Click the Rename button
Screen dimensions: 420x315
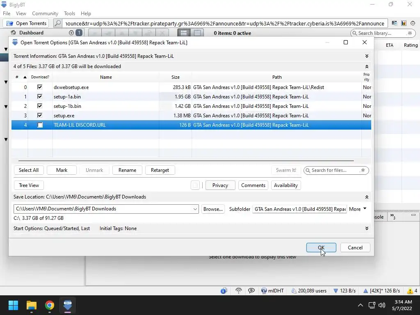tap(127, 170)
